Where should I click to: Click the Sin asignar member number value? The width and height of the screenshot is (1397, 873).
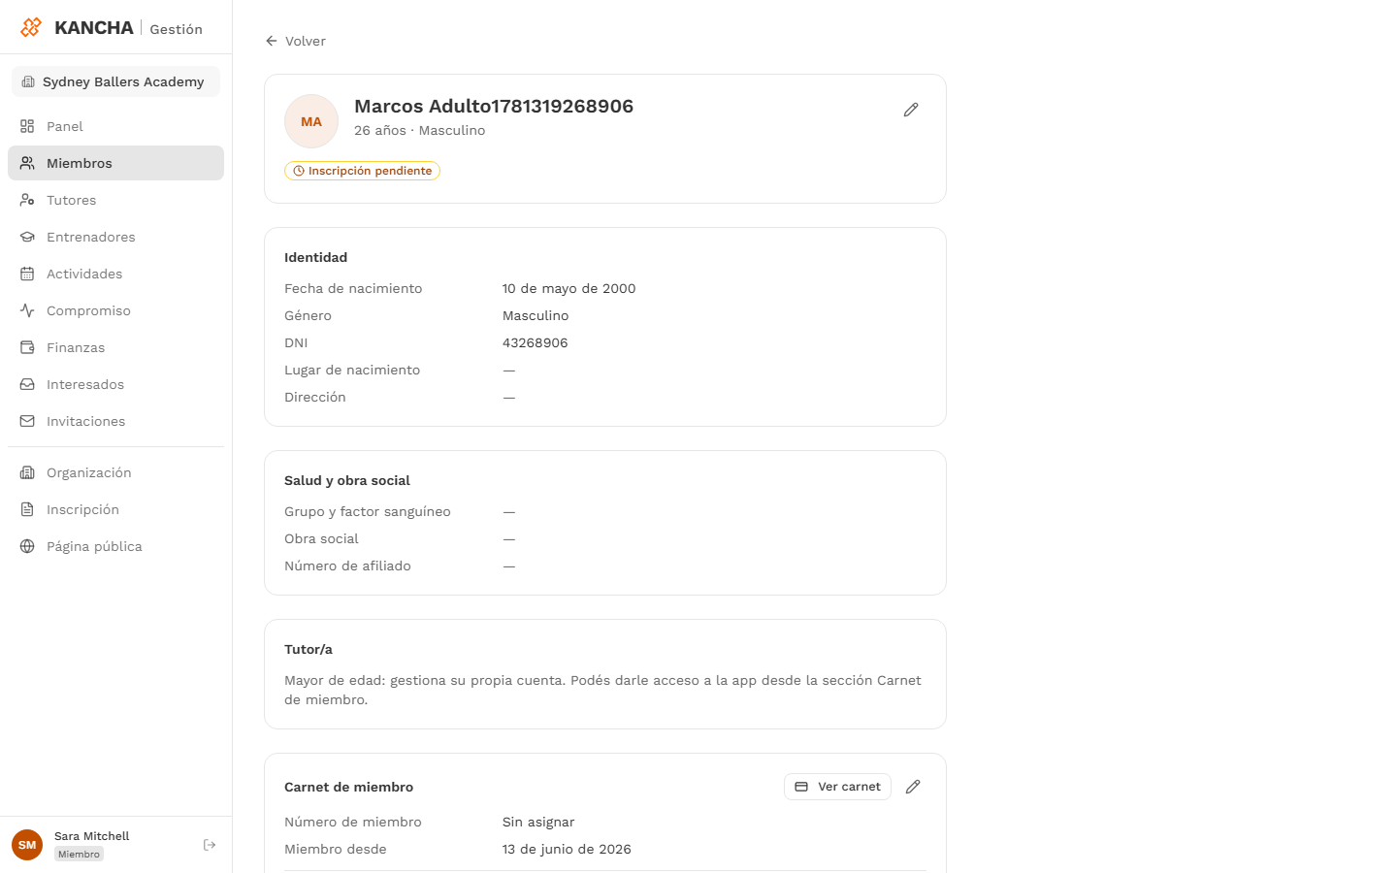[x=538, y=822]
